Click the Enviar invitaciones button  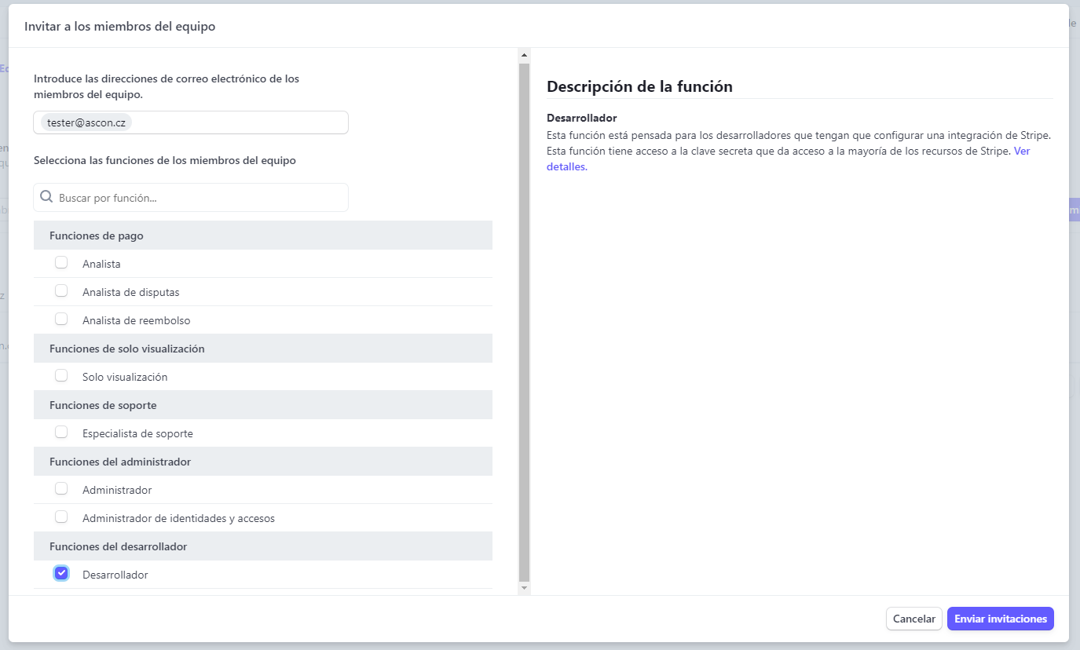[x=1001, y=619]
